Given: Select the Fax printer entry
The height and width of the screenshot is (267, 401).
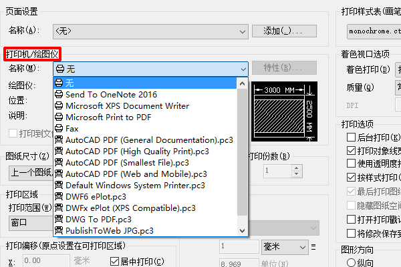Looking at the screenshot, I should [145, 129].
